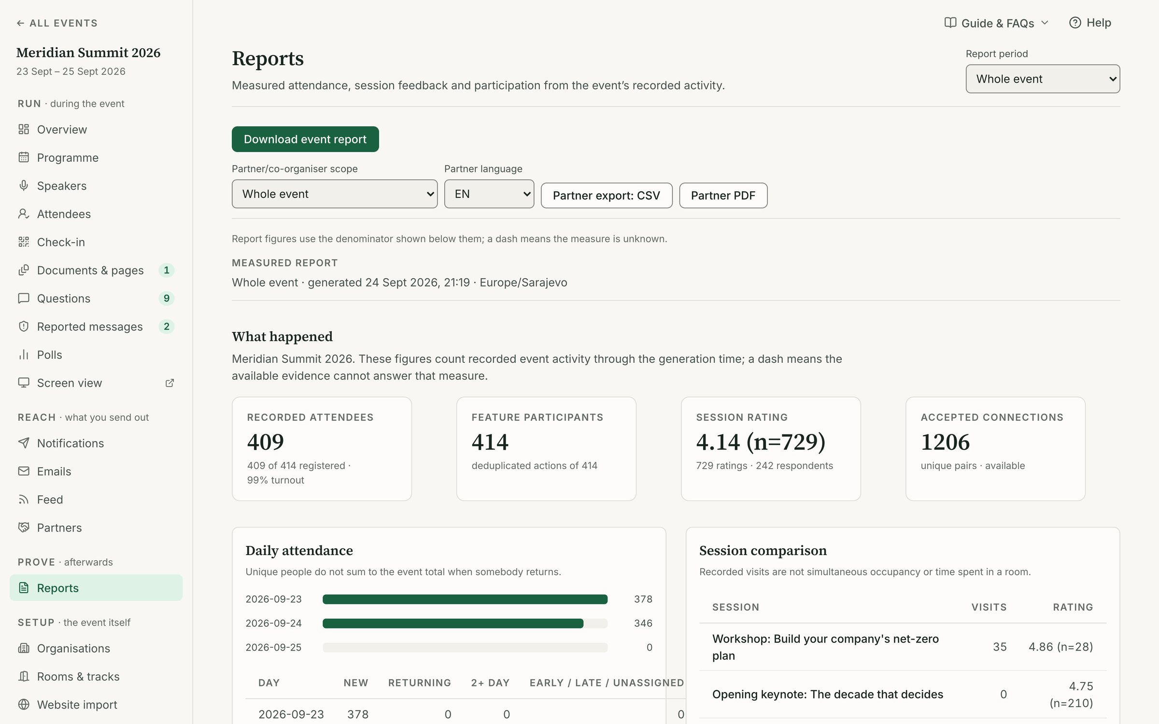Image resolution: width=1159 pixels, height=724 pixels.
Task: Click the Workshop net-zero plan session row
Action: (903, 647)
